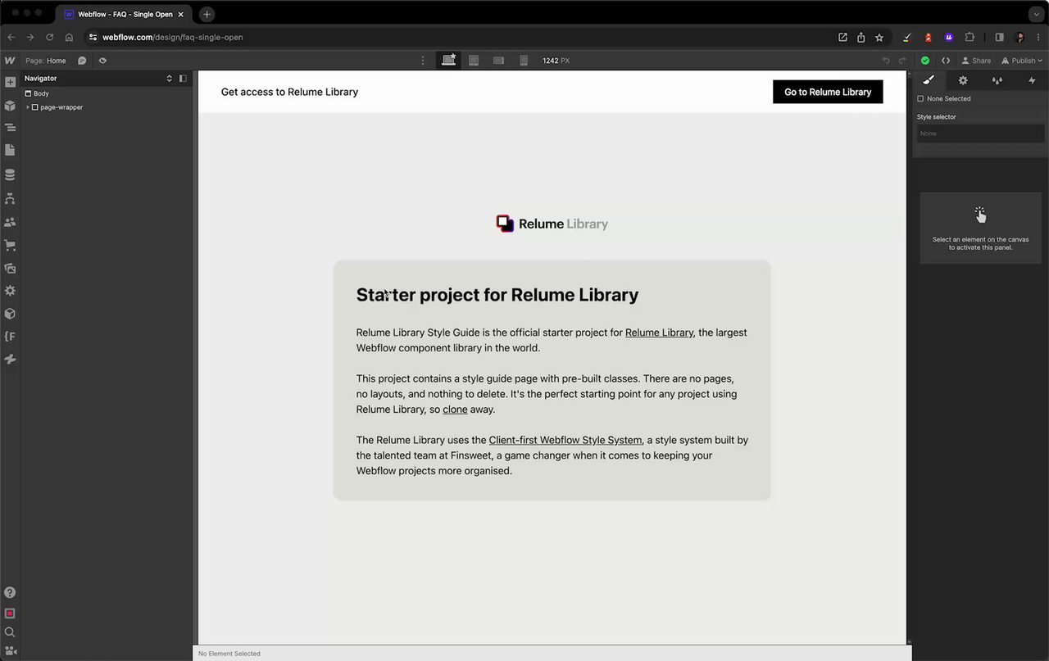
Task: Open Client-first Webflow Style System link
Action: coord(565,440)
